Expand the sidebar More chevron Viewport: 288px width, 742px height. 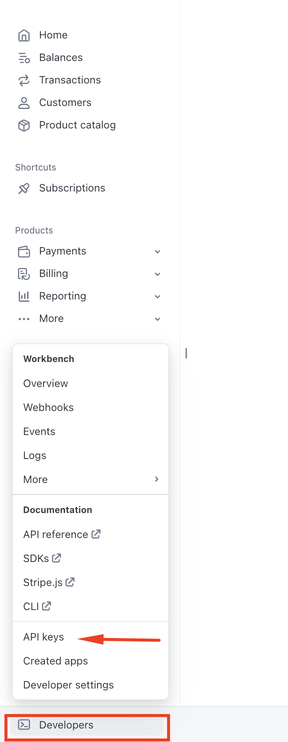157,319
